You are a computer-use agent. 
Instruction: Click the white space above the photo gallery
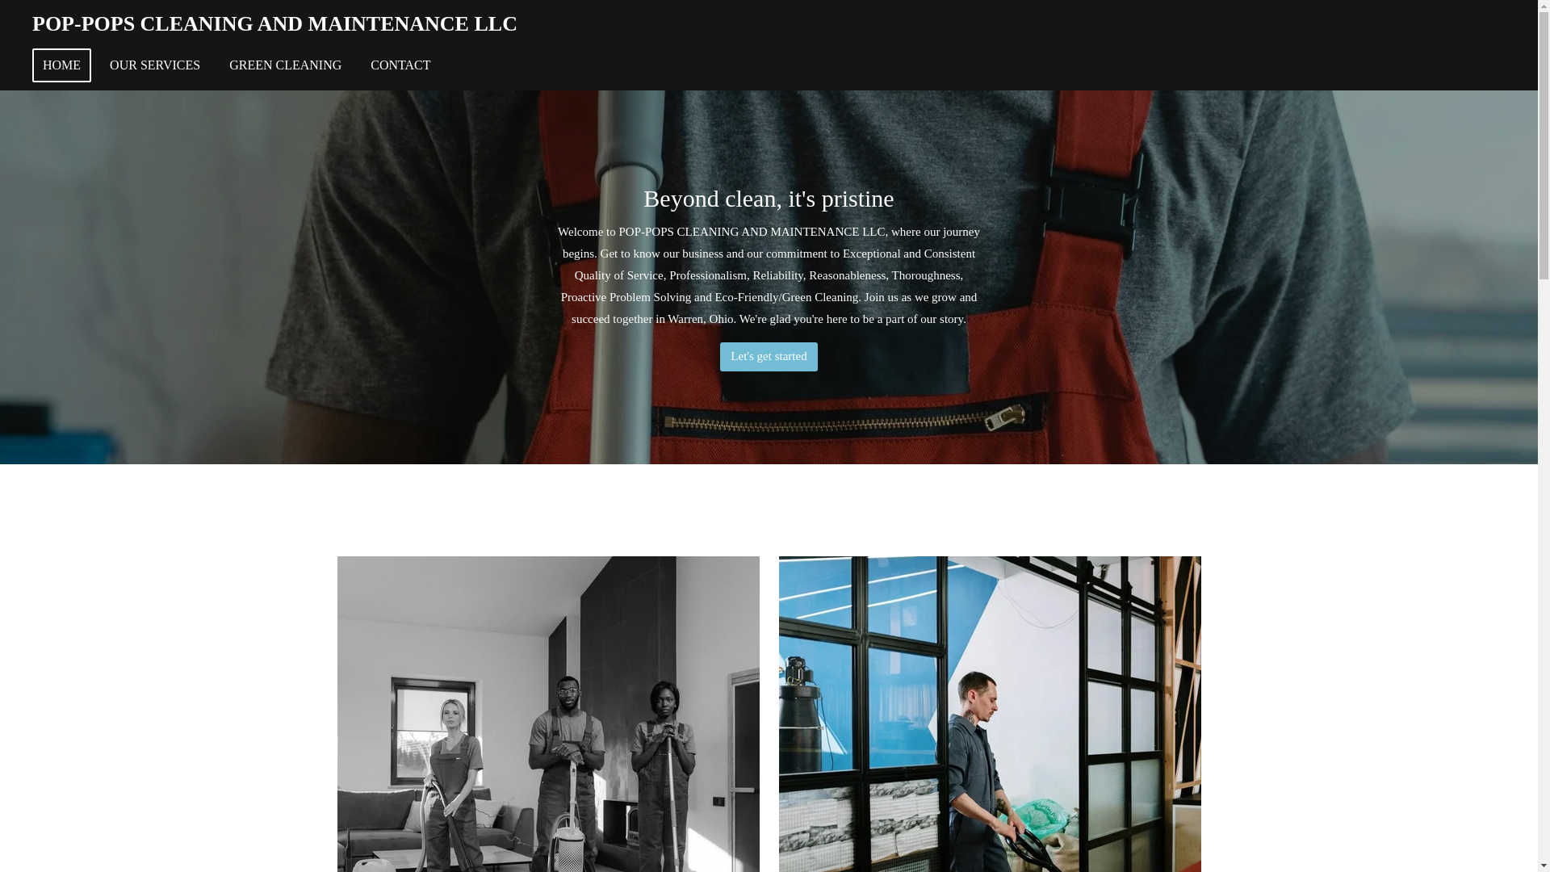click(769, 510)
